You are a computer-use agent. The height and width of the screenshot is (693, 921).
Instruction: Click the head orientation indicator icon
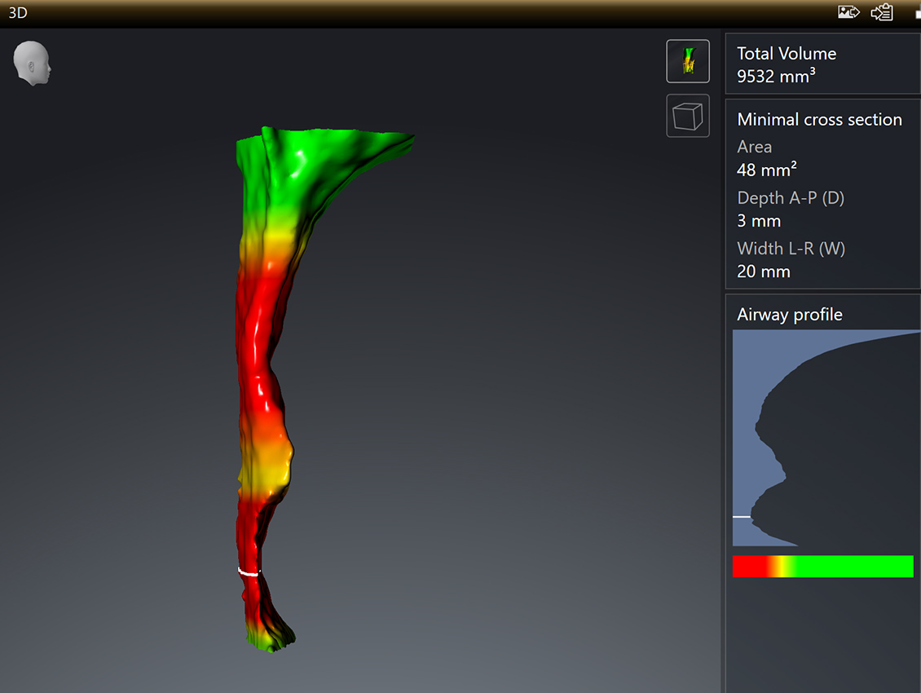coord(33,63)
